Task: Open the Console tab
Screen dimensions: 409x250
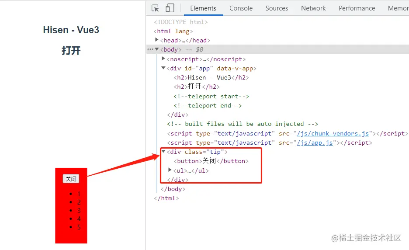Action: [241, 8]
